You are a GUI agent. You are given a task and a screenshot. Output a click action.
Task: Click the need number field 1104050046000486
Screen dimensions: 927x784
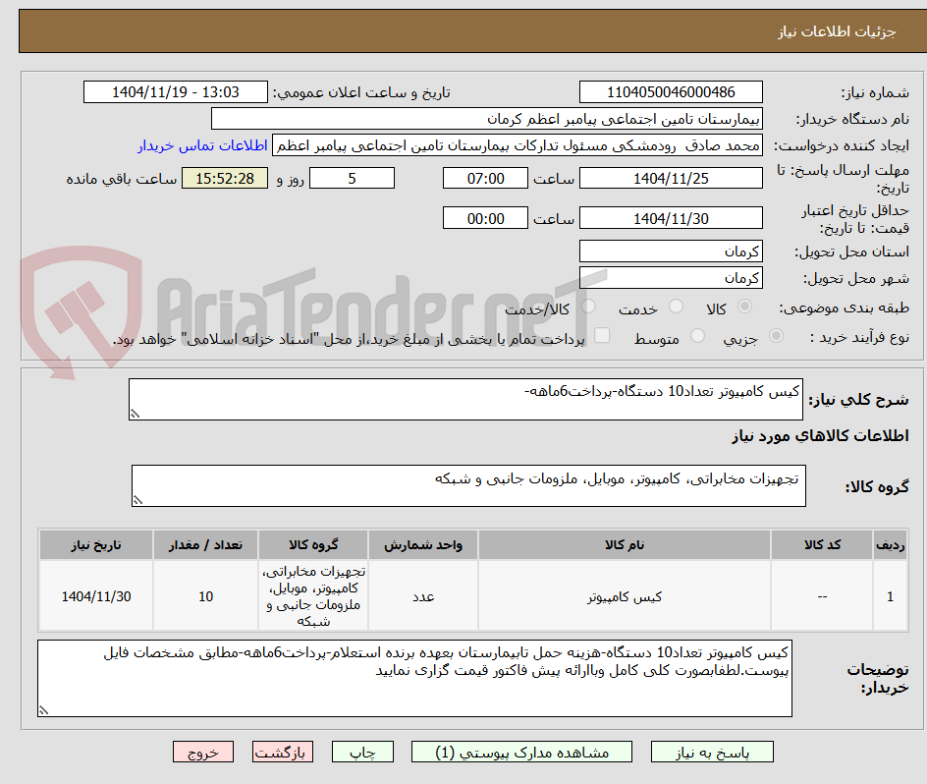pos(671,92)
